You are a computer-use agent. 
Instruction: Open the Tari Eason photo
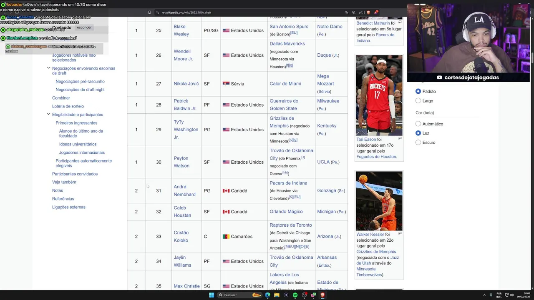[x=379, y=95]
